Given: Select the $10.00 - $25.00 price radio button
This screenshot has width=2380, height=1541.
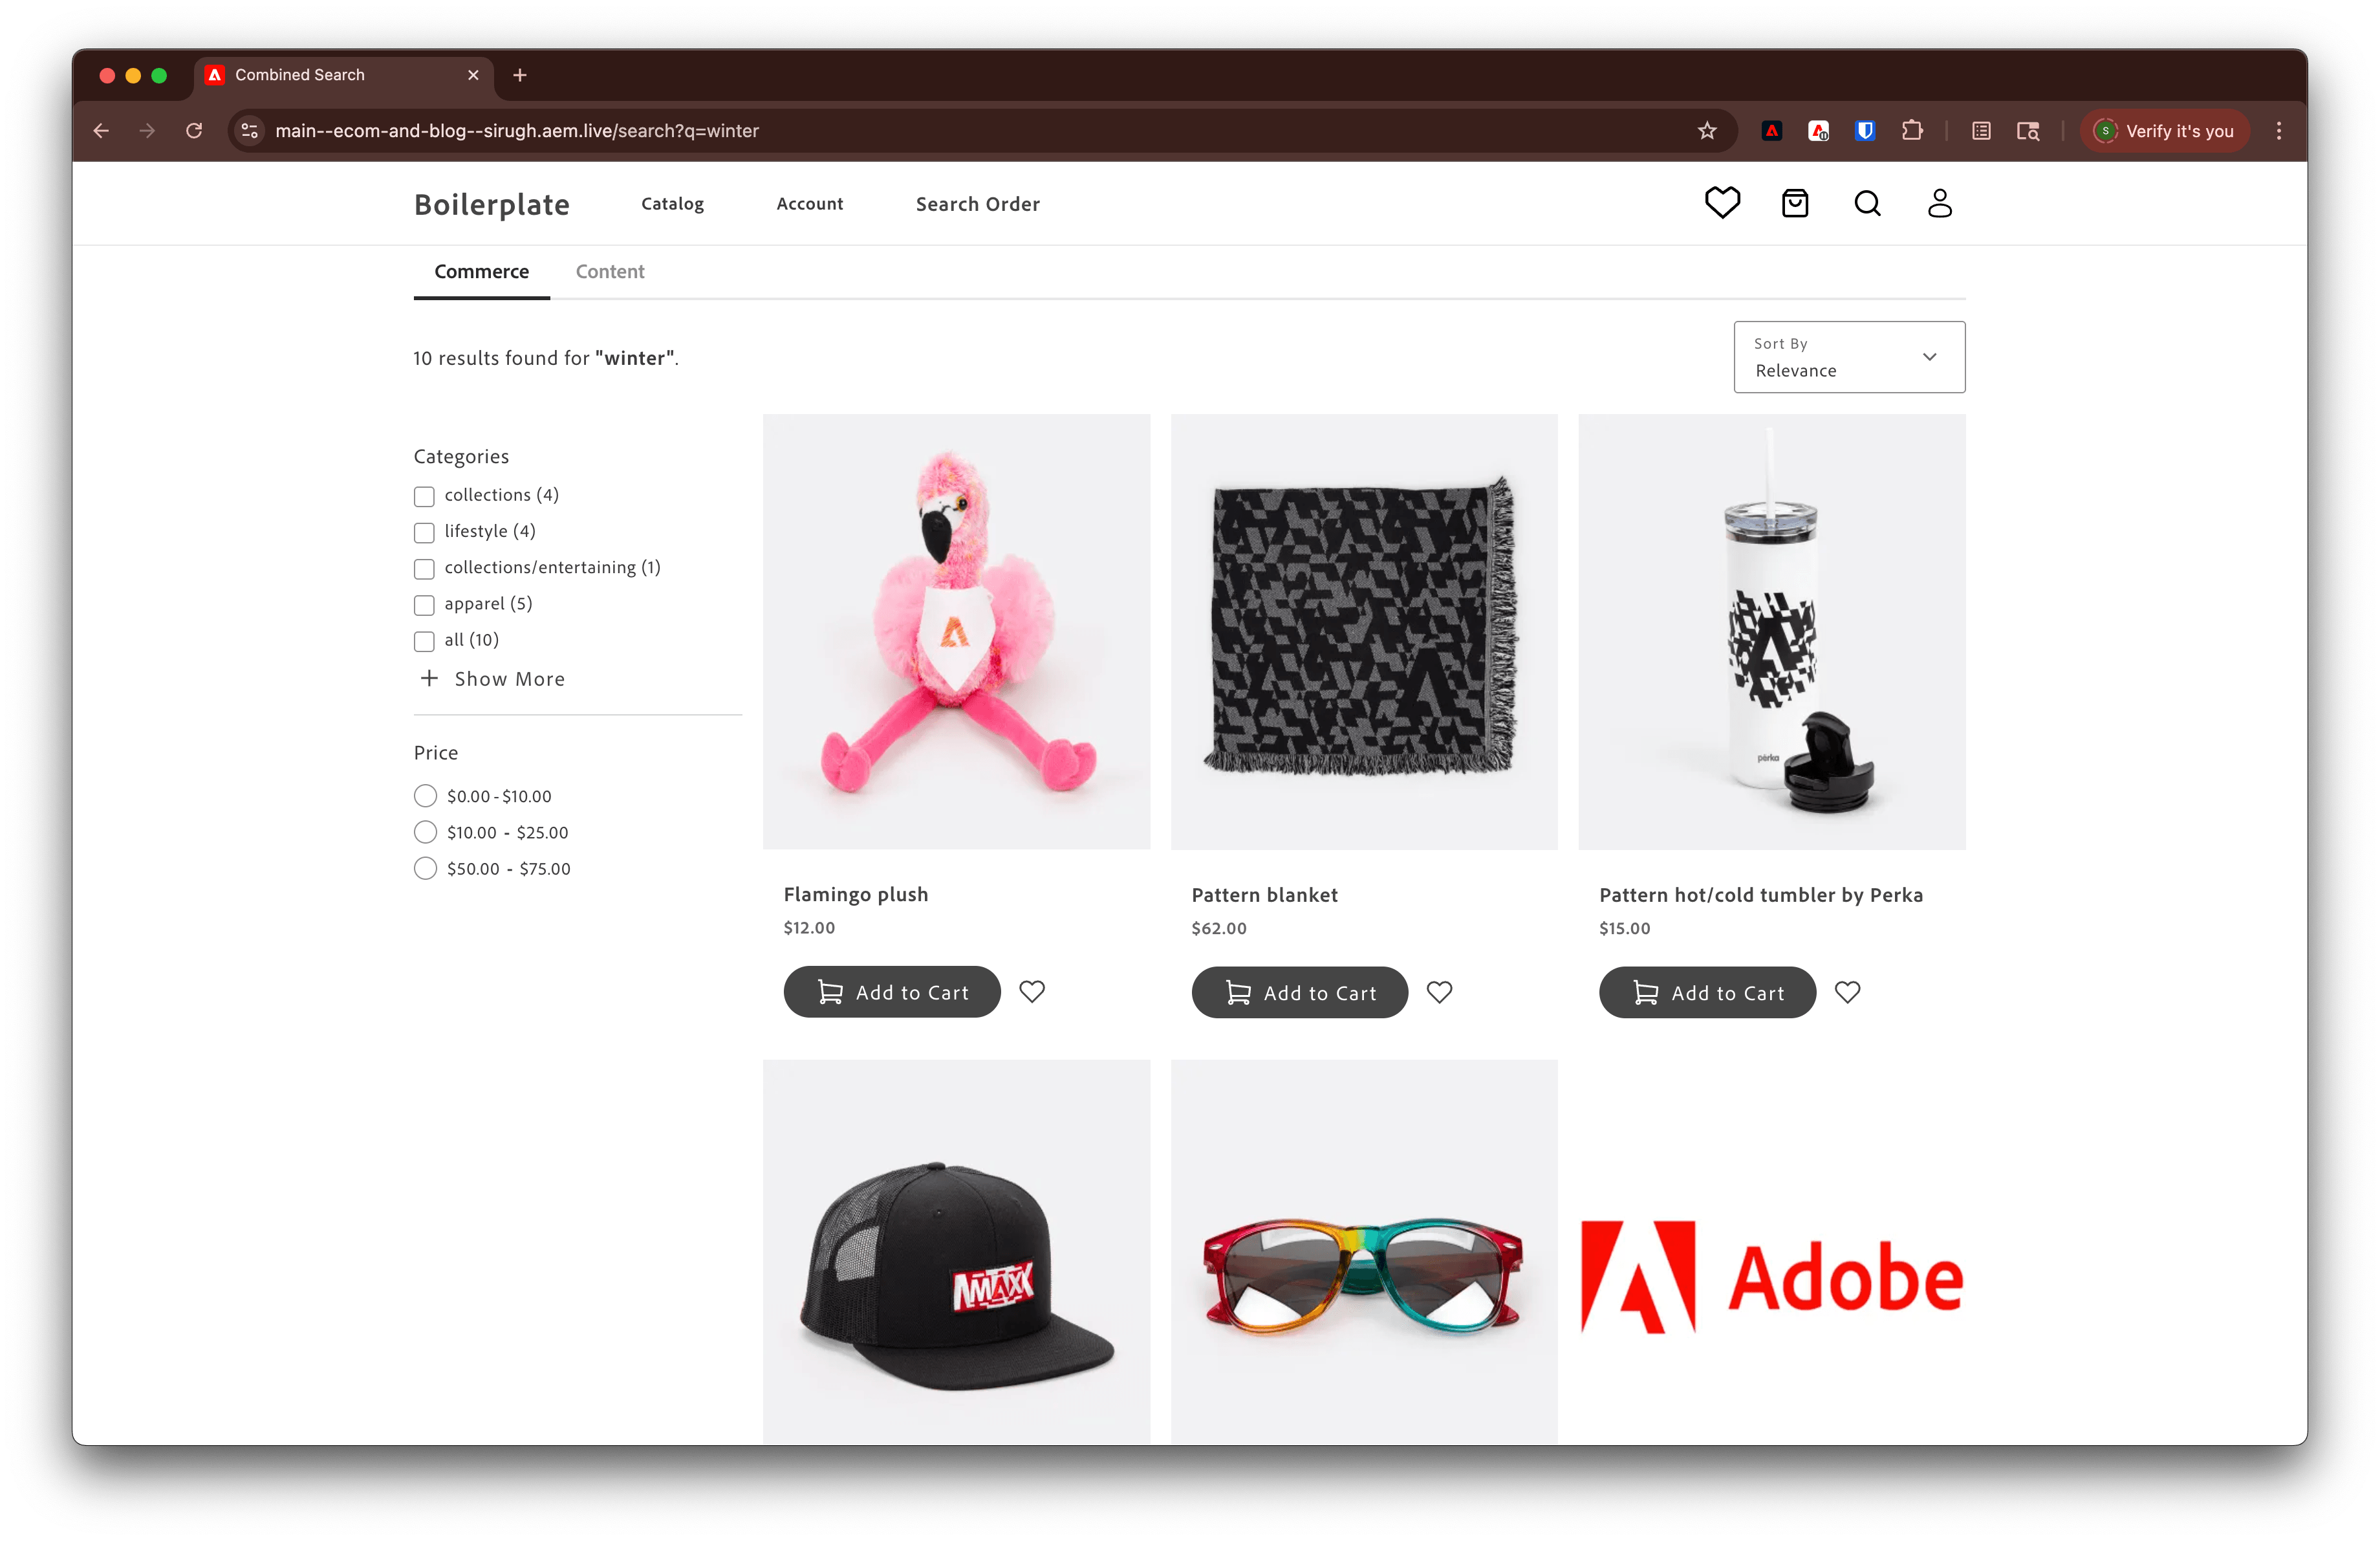Looking at the screenshot, I should [x=425, y=832].
